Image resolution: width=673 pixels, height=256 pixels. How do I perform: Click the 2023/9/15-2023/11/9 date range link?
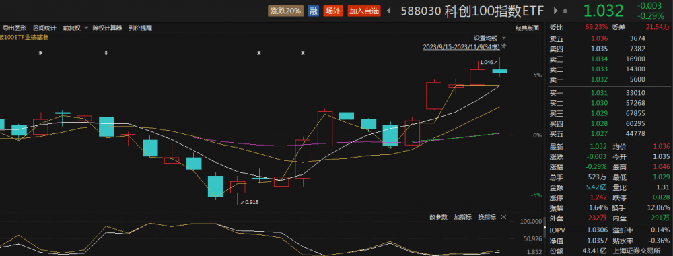[x=462, y=46]
